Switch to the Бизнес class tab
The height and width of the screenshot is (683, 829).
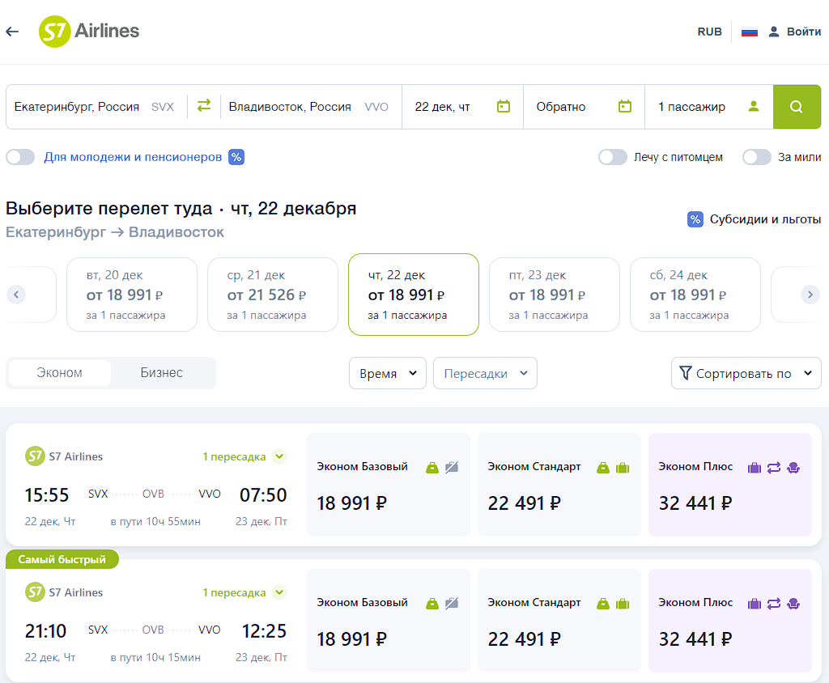coord(161,373)
